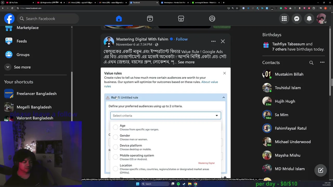Open the Notifications bell

tap(309, 19)
